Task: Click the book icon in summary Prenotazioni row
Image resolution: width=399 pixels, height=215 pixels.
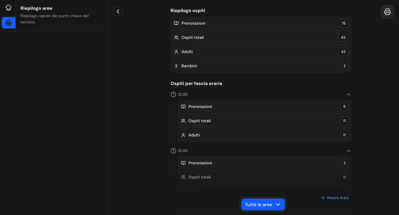Action: (176, 23)
